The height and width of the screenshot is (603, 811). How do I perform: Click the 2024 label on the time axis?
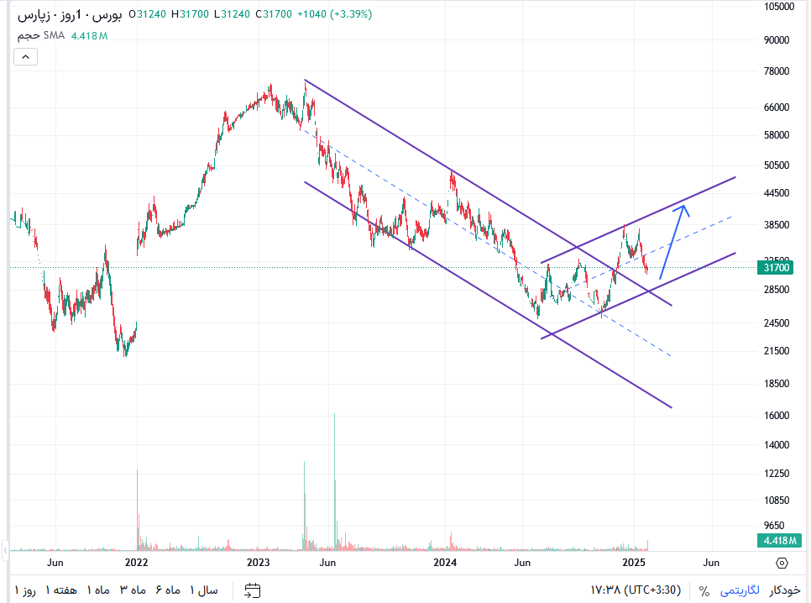445,563
